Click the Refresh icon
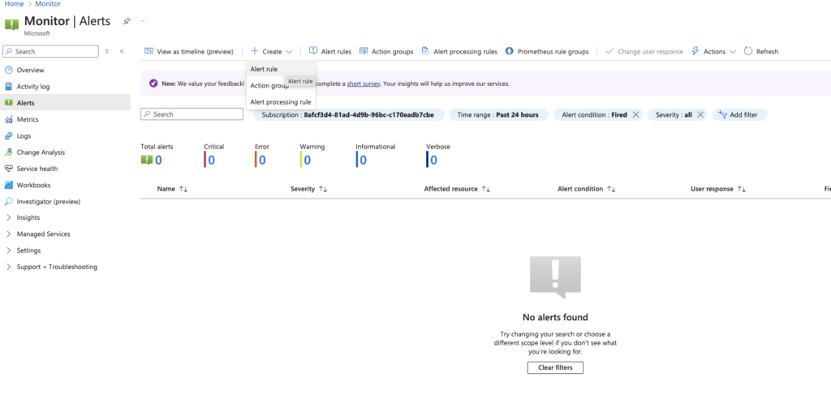This screenshot has height=416, width=831. [748, 51]
